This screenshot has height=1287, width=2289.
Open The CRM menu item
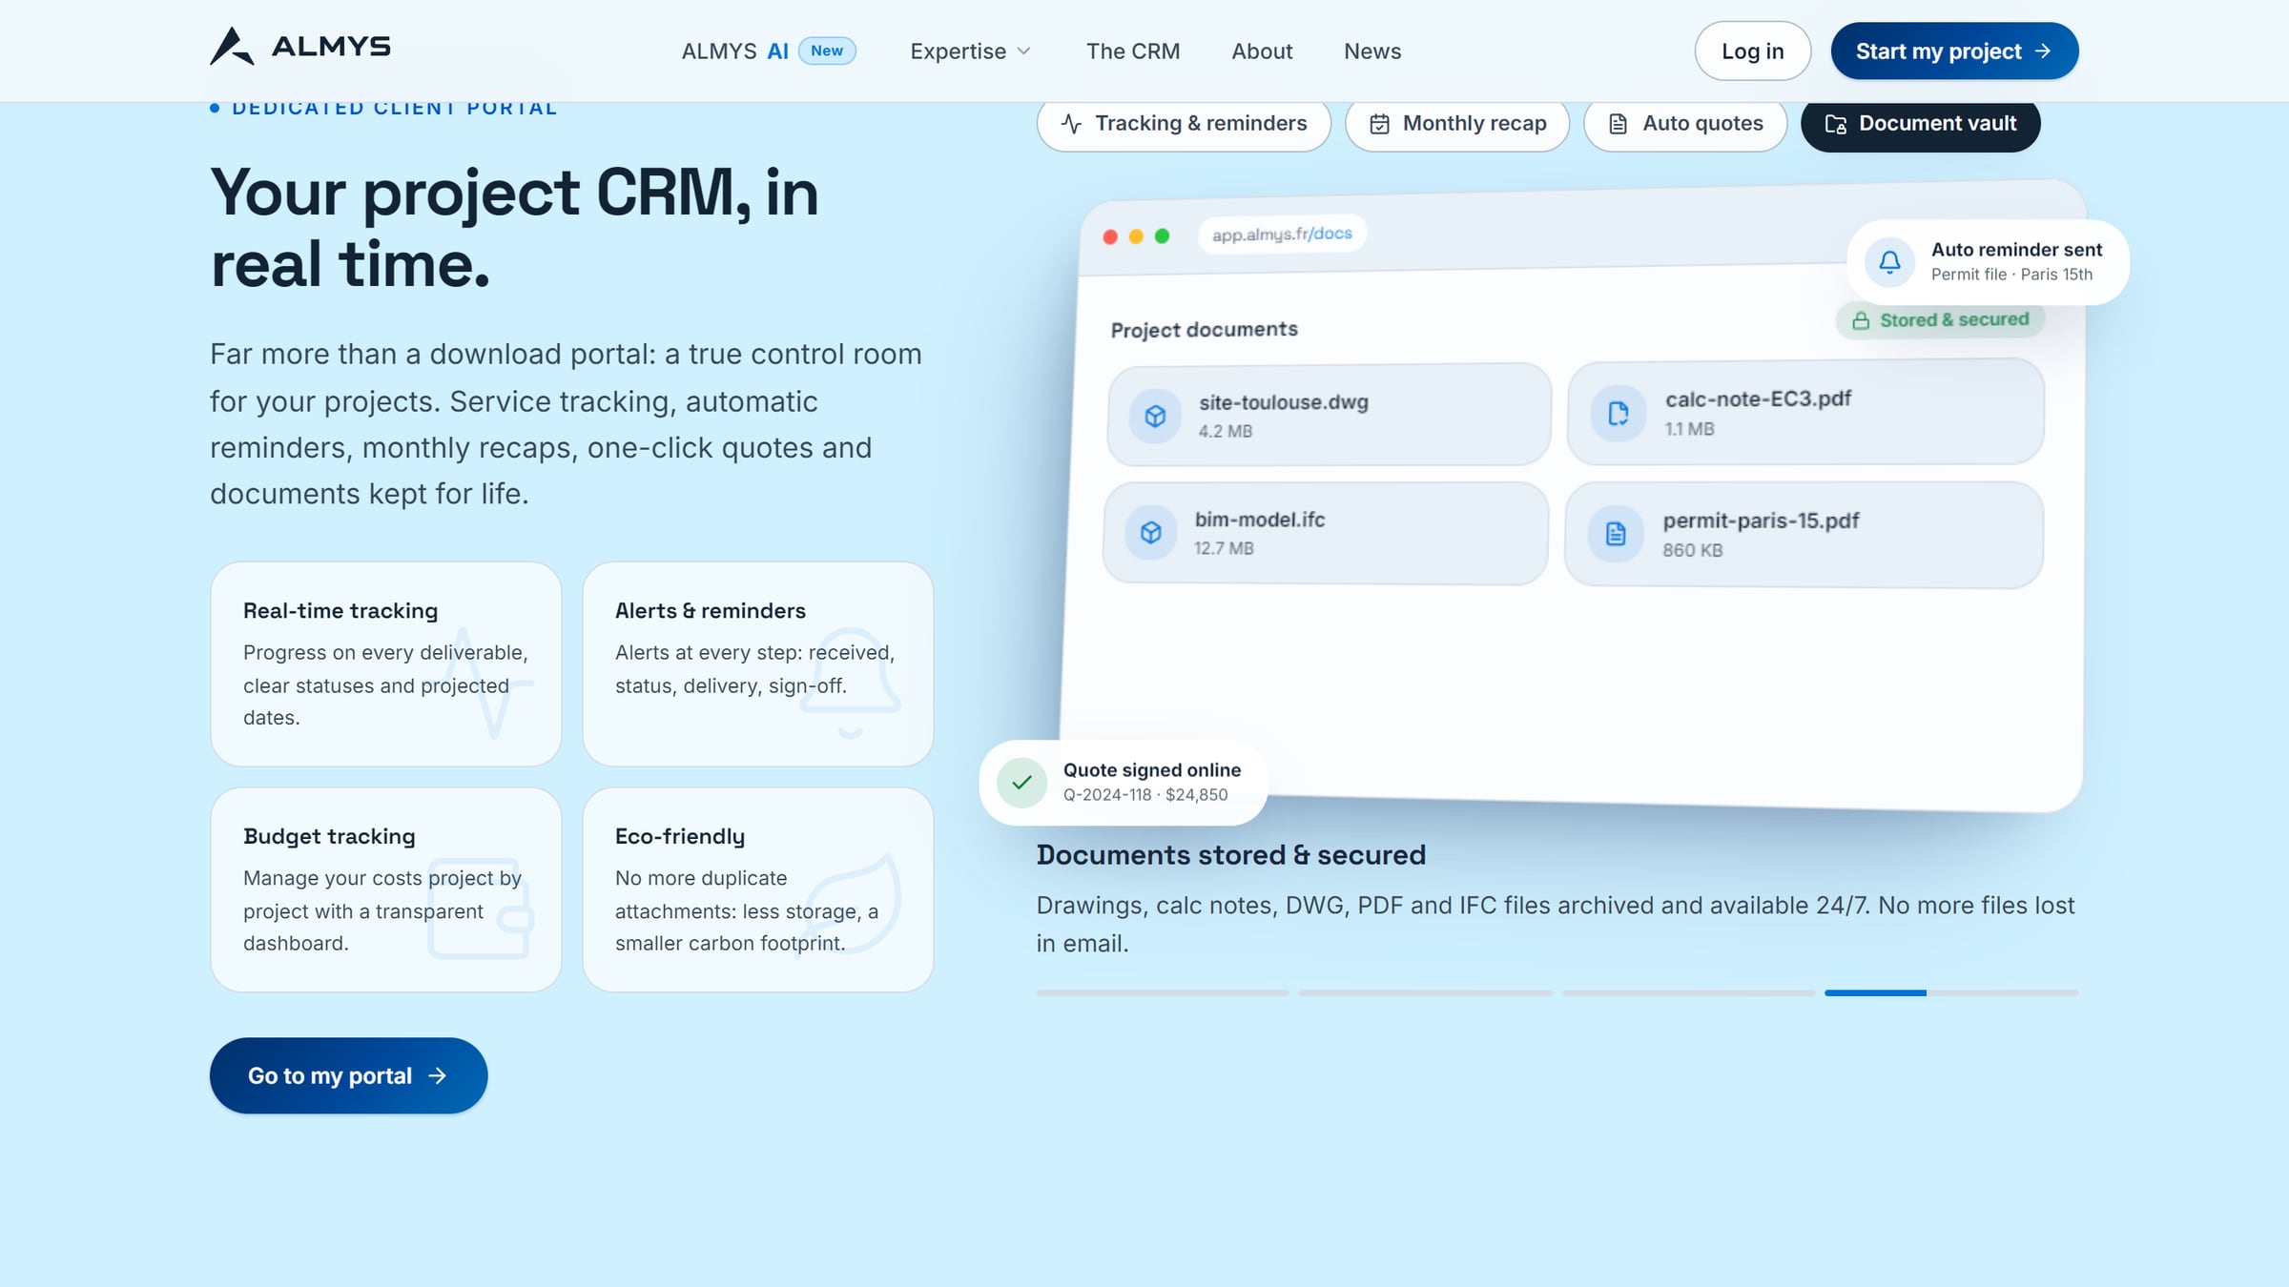point(1133,51)
